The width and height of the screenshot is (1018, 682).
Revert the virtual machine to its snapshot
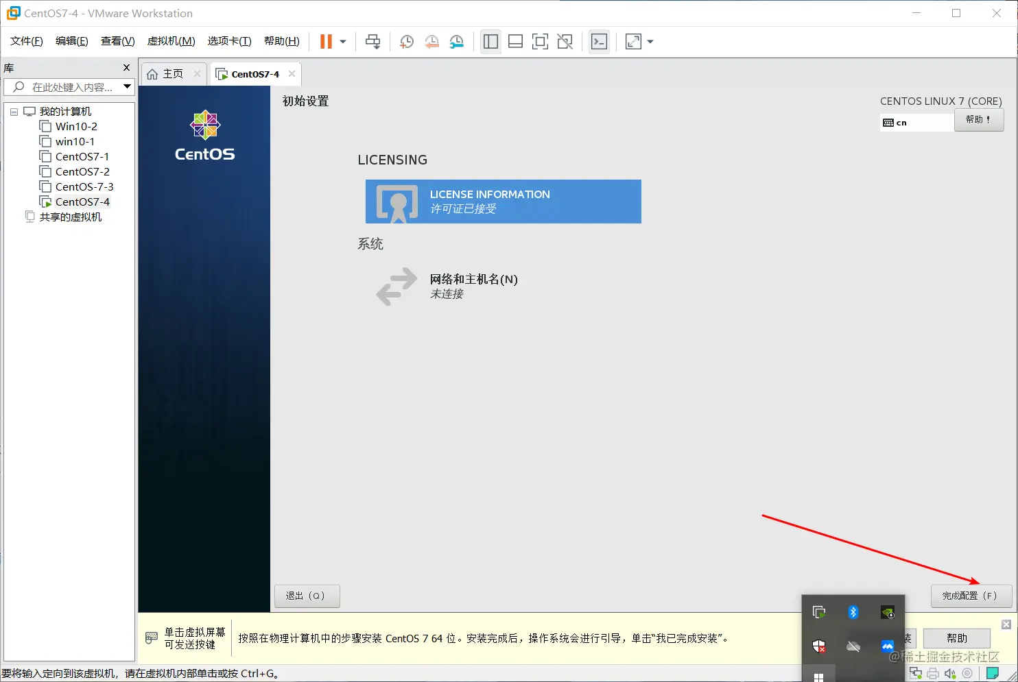coord(431,41)
